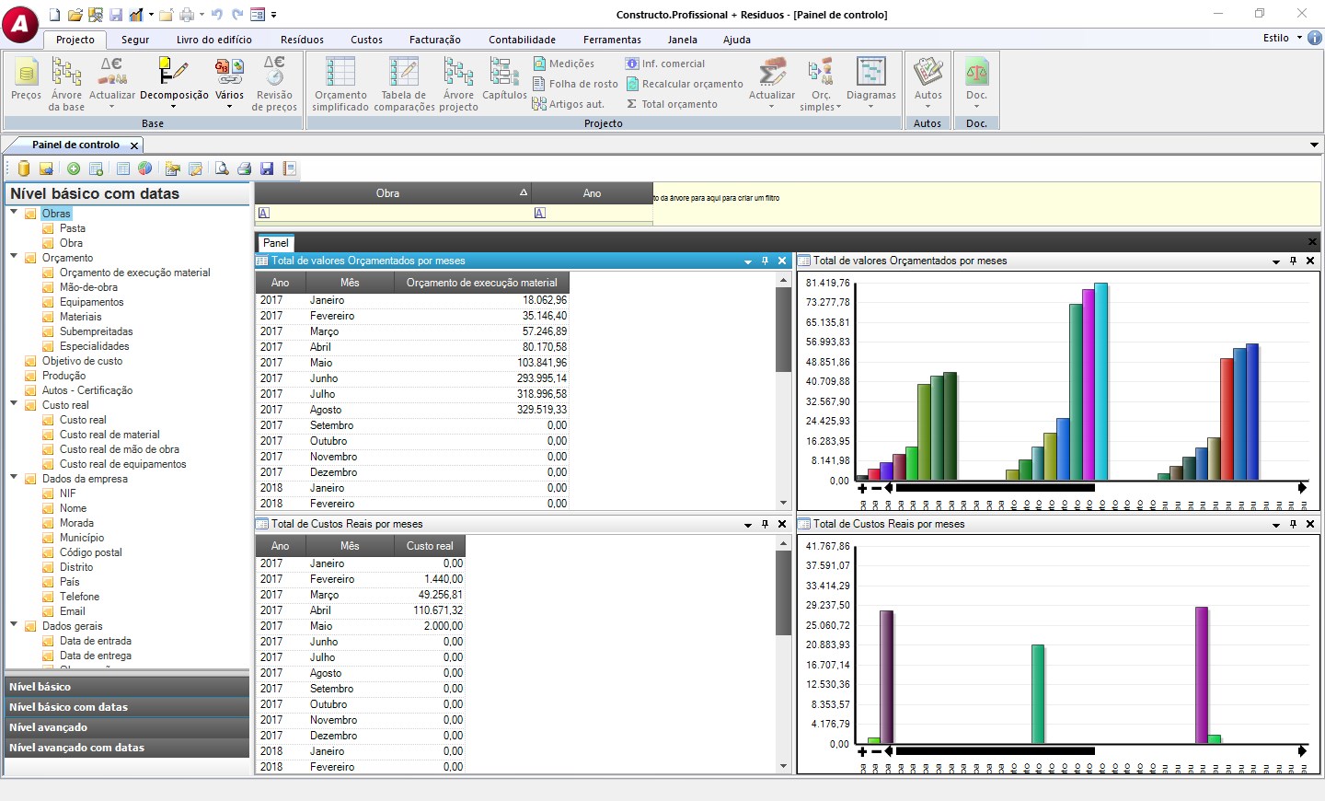Select the Nível avançado section button
This screenshot has height=801, width=1325.
127,727
